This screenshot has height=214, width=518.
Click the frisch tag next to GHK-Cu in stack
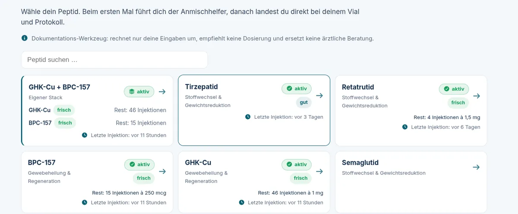[x=64, y=110]
